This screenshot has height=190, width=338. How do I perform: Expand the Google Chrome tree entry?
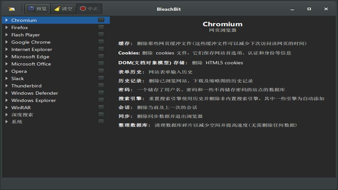point(7,42)
